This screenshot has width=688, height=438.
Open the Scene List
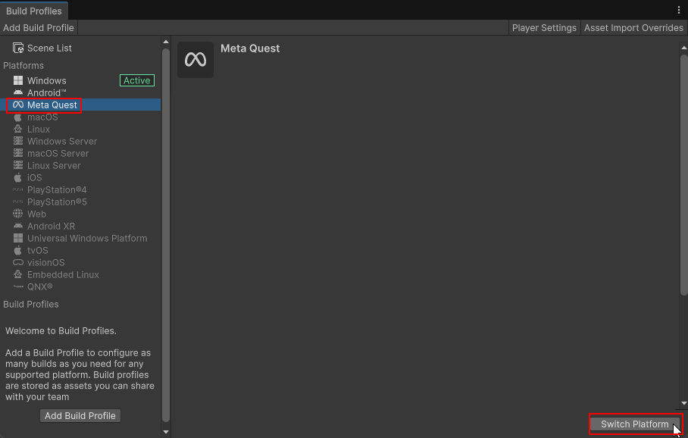tap(48, 47)
